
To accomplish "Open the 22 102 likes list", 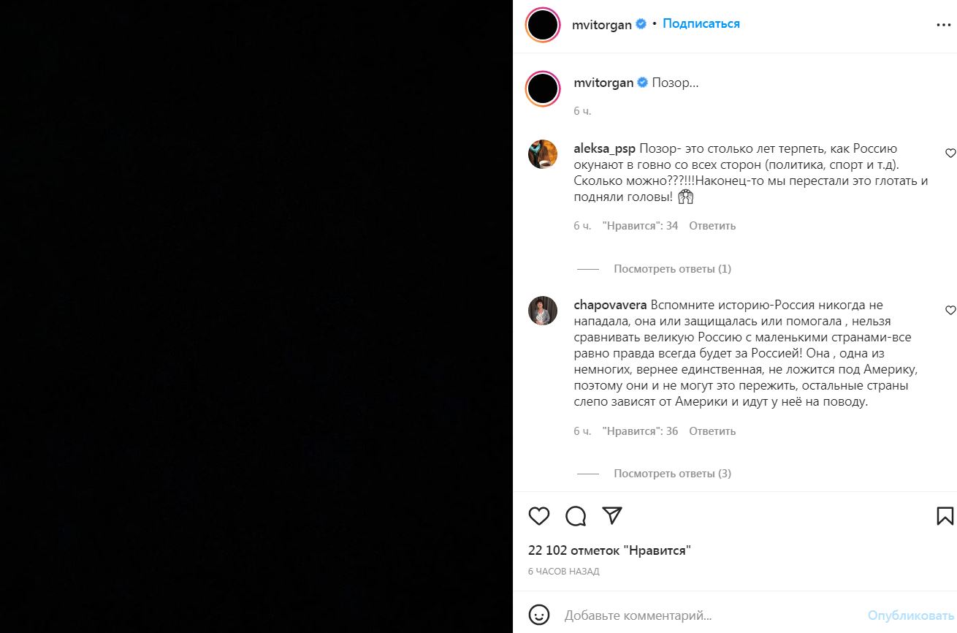I will (609, 550).
